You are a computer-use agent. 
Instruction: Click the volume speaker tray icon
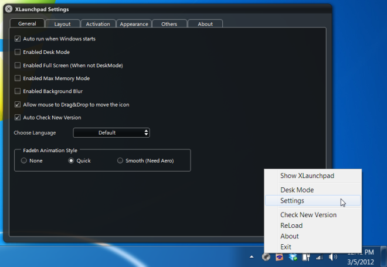332,257
